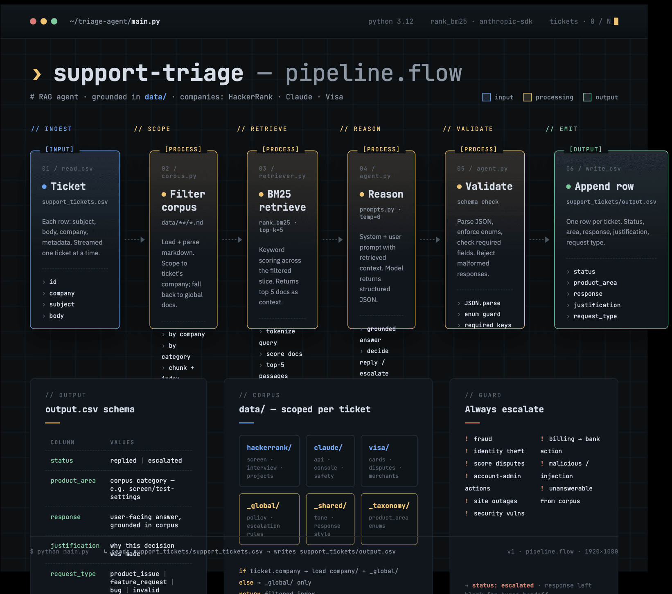Click the orange cursor block after tickets counter
This screenshot has width=672, height=594.
(x=616, y=21)
